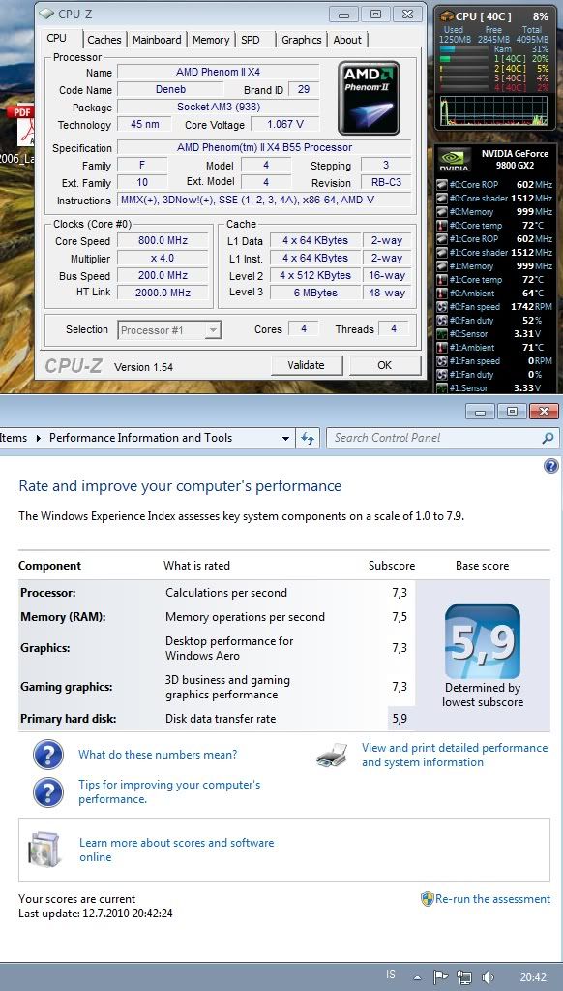The image size is (563, 991).
Task: Open the network tray icon
Action: 464,977
